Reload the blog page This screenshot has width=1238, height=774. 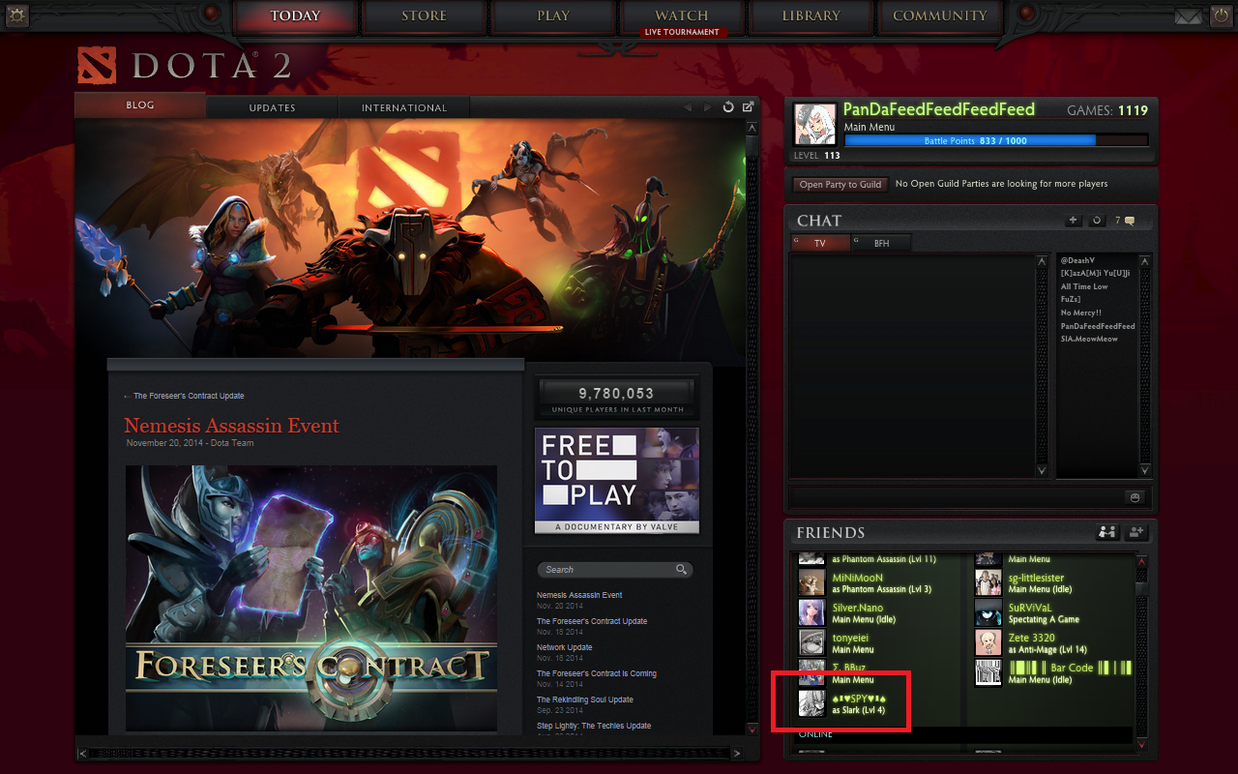(728, 107)
